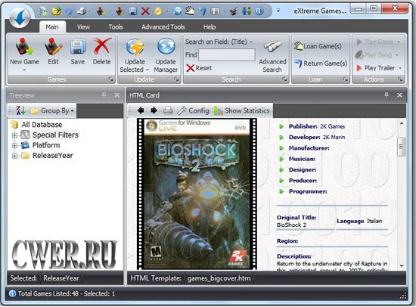Click the two people icon in quick access
This screenshot has width=416, height=307.
(247, 11)
